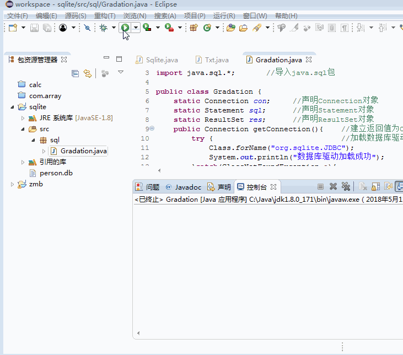
Task: Expand the 引用的库 node
Action: coord(23,162)
